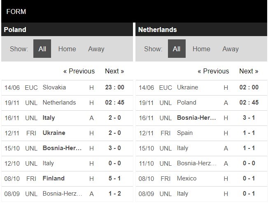Screen dimensions: 268x203
Task: Go to Previous Netherlands matches
Action: pos(213,71)
